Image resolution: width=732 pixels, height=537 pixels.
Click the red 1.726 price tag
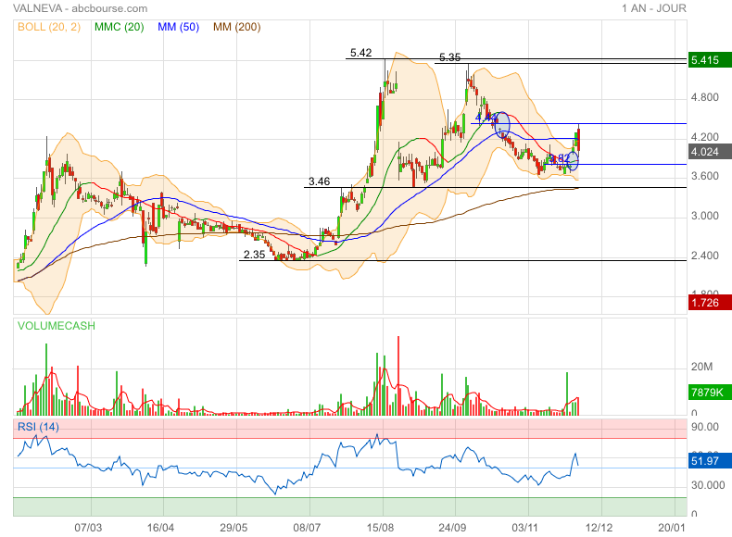pos(706,303)
